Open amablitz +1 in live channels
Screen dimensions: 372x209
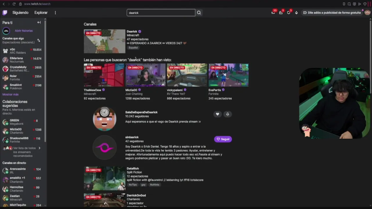22,180
